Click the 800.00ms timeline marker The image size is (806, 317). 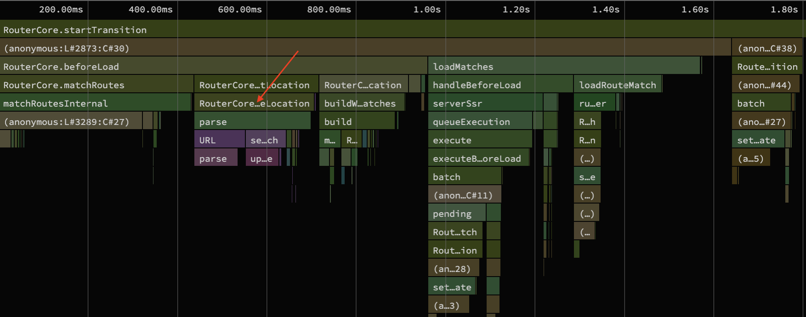[x=329, y=10]
